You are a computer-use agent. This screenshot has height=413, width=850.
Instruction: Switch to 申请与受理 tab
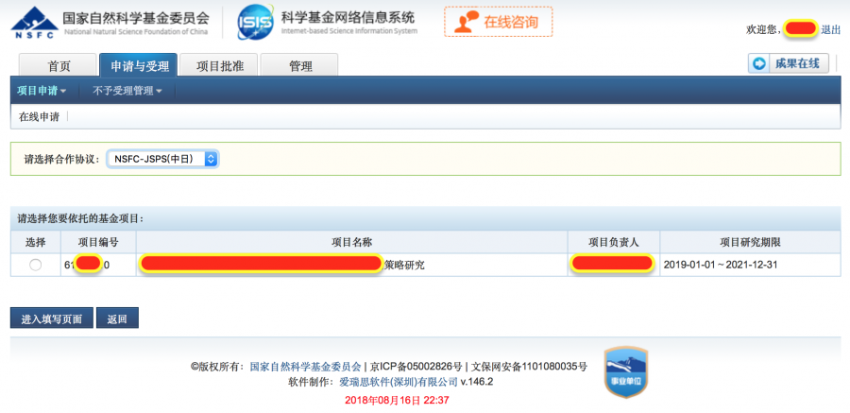click(x=139, y=65)
